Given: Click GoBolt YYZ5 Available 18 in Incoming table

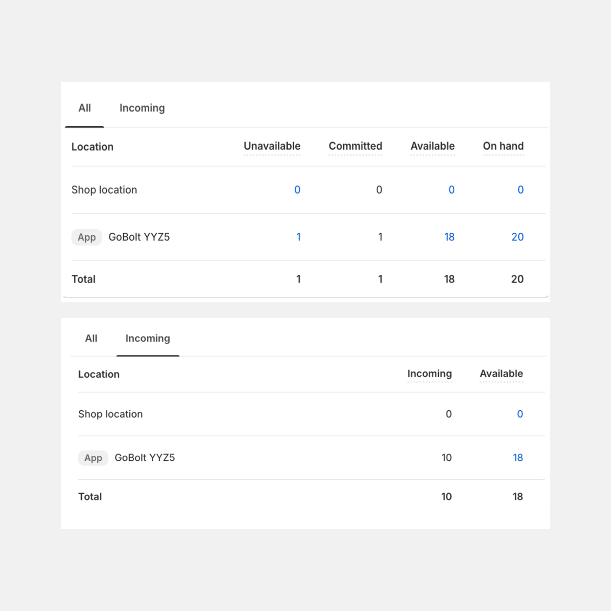Looking at the screenshot, I should tap(518, 458).
